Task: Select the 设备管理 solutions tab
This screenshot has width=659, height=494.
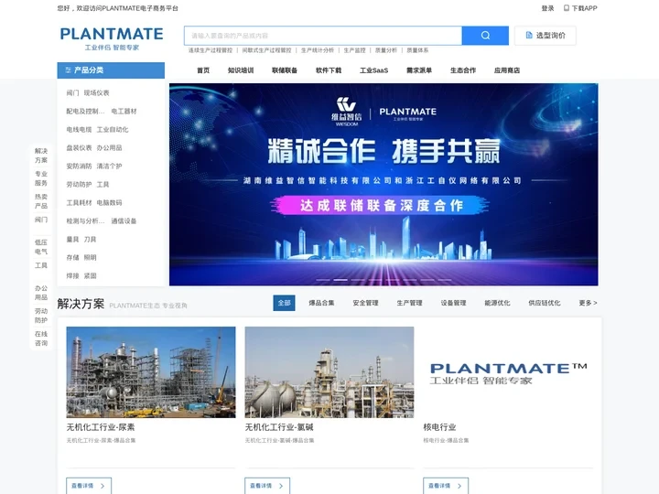Action: [x=453, y=303]
